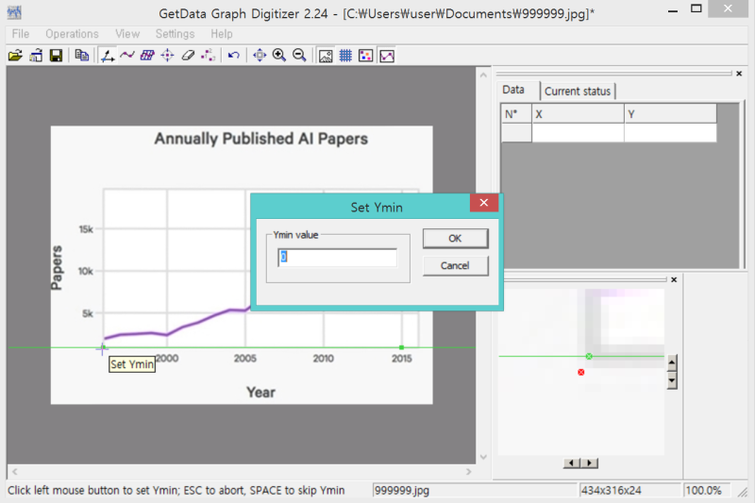The image size is (755, 503).
Task: Open the File menu
Action: [x=21, y=34]
